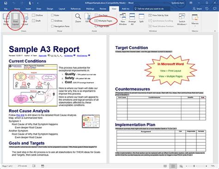This screenshot has width=219, height=169.
Task: Switch to the Home tab
Action: [17, 9]
